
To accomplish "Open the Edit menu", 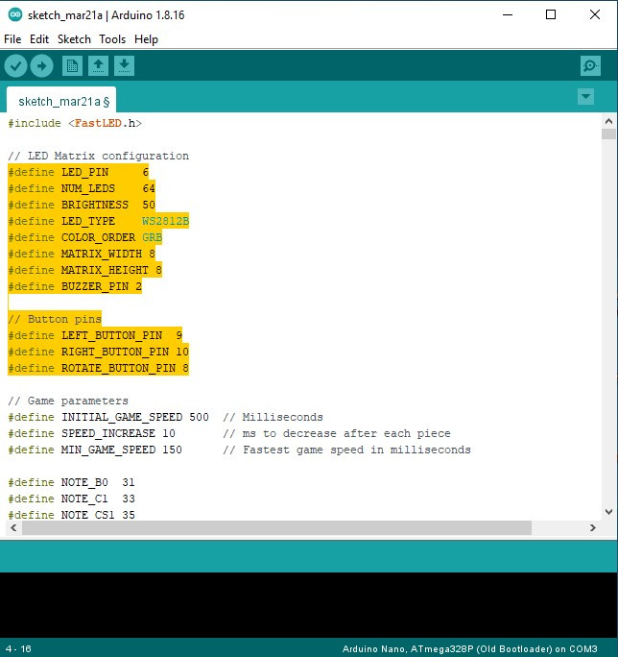I will coord(39,39).
